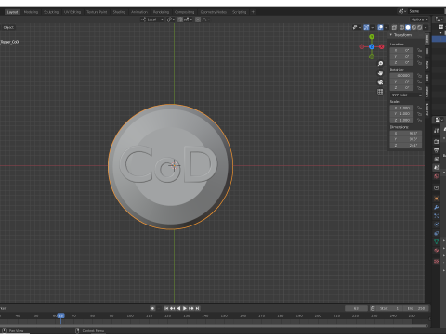The height and width of the screenshot is (334, 446).
Task: Switch to the UV Editing workspace tab
Action: click(72, 12)
